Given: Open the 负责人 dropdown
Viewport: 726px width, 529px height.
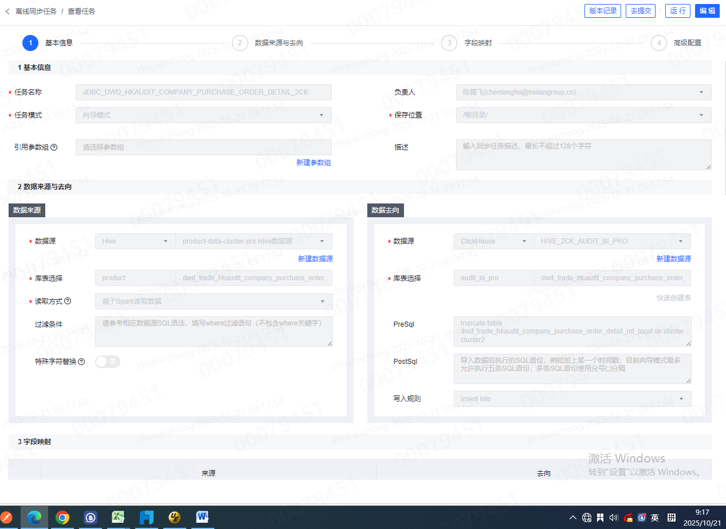Looking at the screenshot, I should click(583, 92).
